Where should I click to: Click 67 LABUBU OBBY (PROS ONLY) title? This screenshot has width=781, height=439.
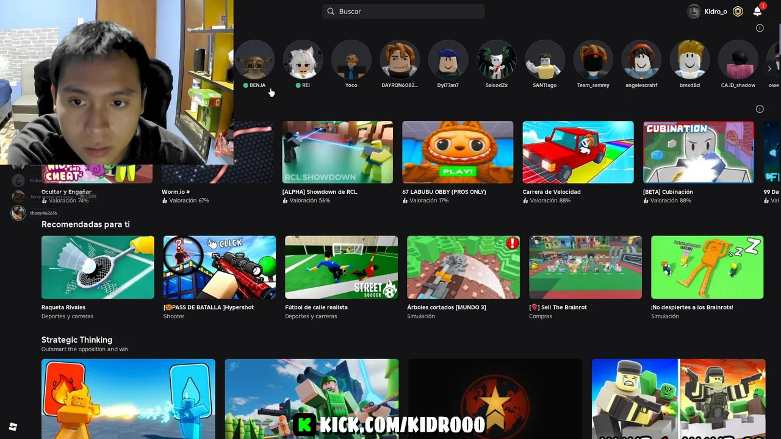click(444, 191)
